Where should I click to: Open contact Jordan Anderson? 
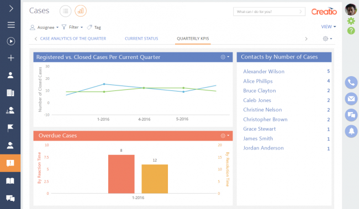pos(263,148)
